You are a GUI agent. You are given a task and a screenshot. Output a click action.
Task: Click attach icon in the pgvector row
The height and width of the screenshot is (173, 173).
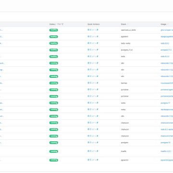[97, 160]
